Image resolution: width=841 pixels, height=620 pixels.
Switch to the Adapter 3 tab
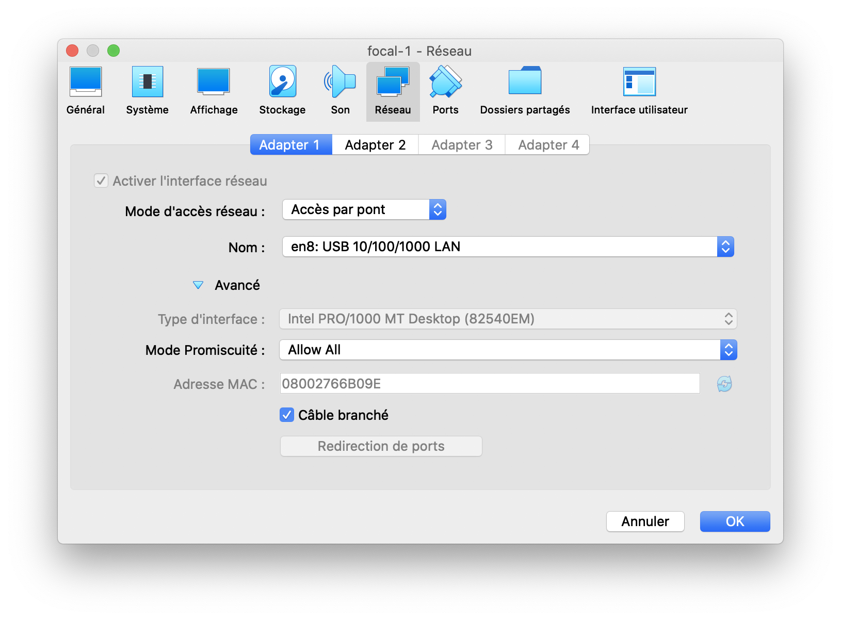coord(462,145)
